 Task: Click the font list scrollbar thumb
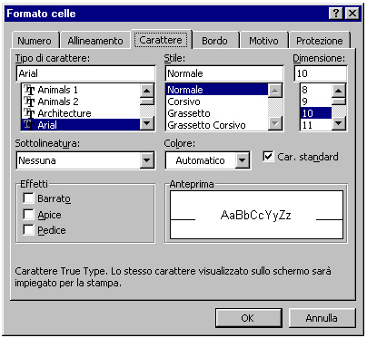point(147,101)
